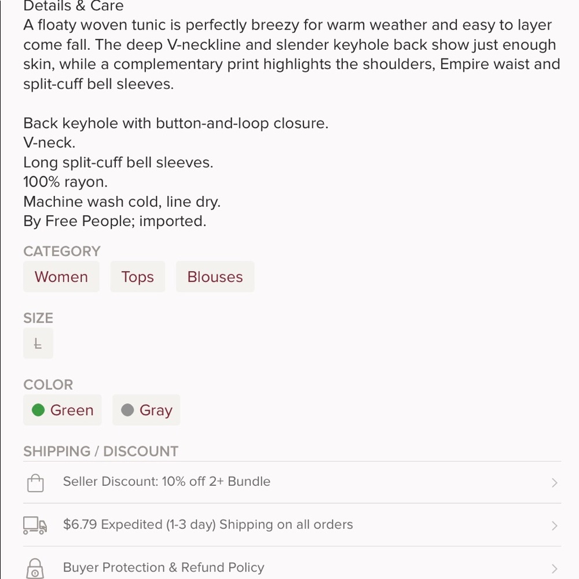Filter by the Gray color label

[x=156, y=410]
